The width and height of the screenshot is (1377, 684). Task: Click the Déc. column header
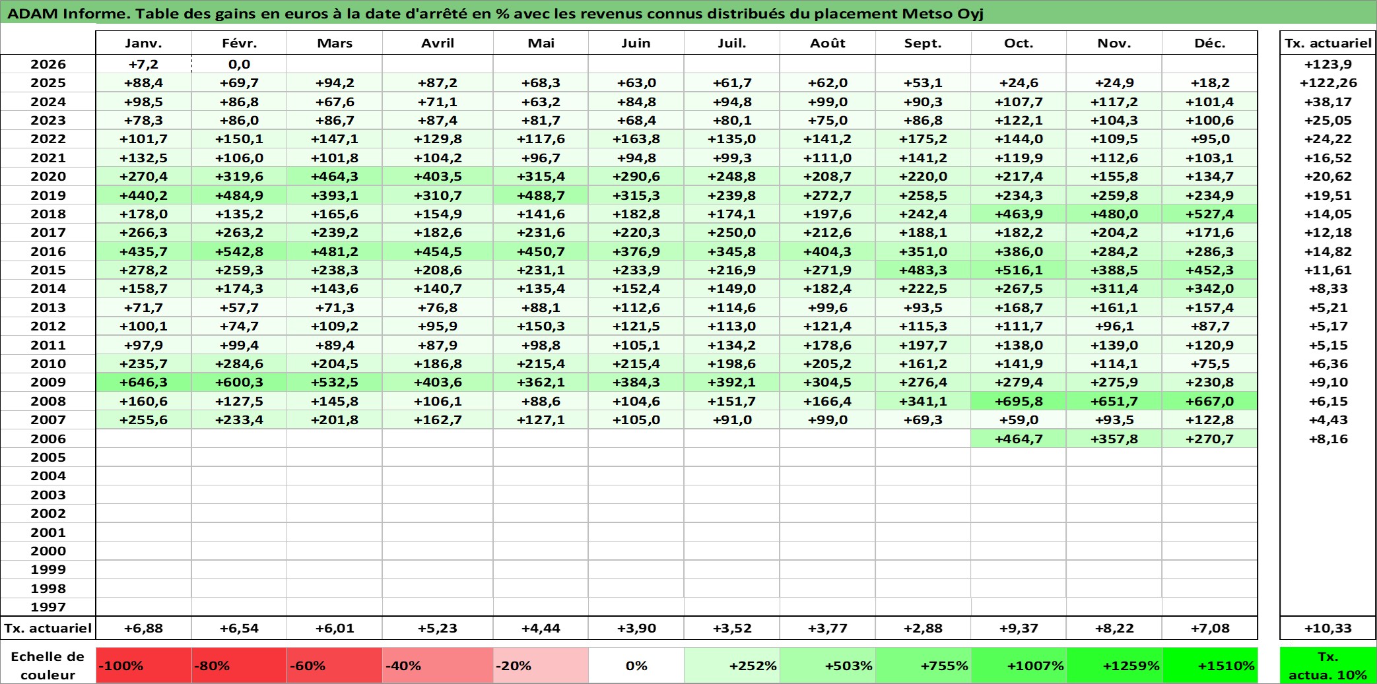[x=1210, y=43]
